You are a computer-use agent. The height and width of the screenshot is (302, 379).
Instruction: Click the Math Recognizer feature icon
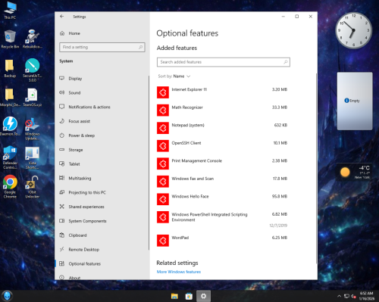click(163, 111)
